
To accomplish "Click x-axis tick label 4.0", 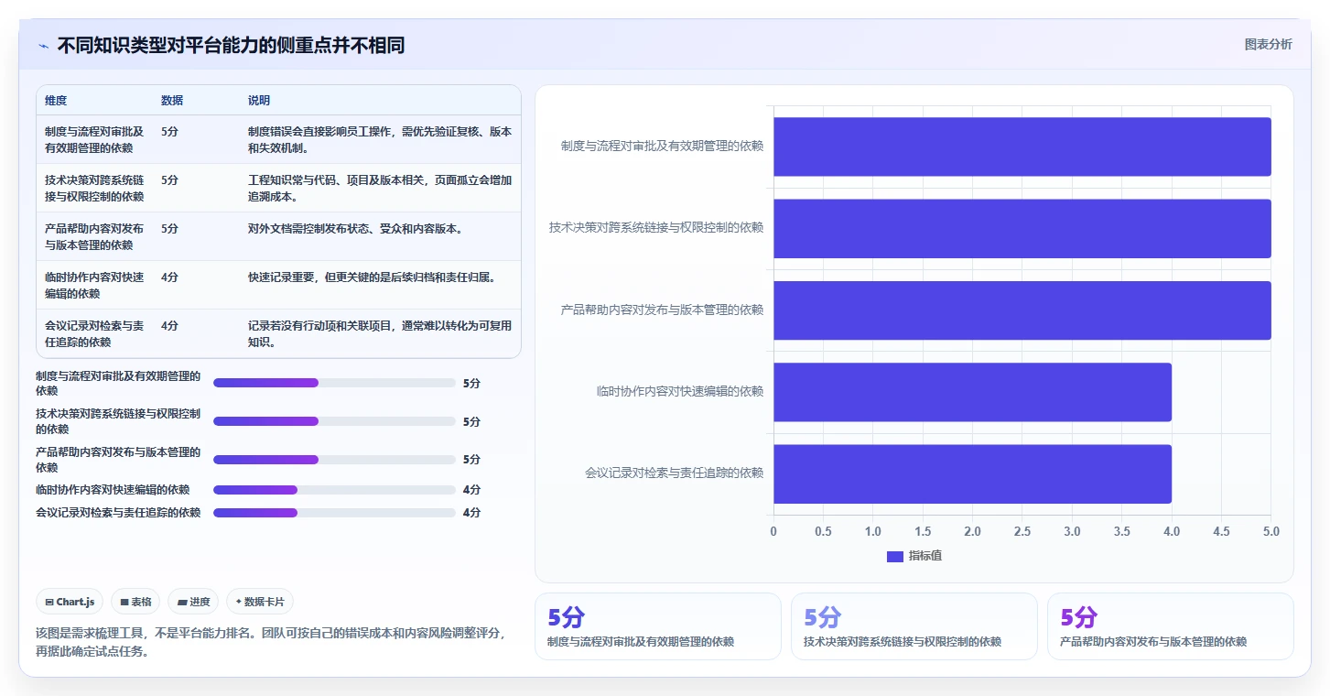I will pyautogui.click(x=1172, y=532).
